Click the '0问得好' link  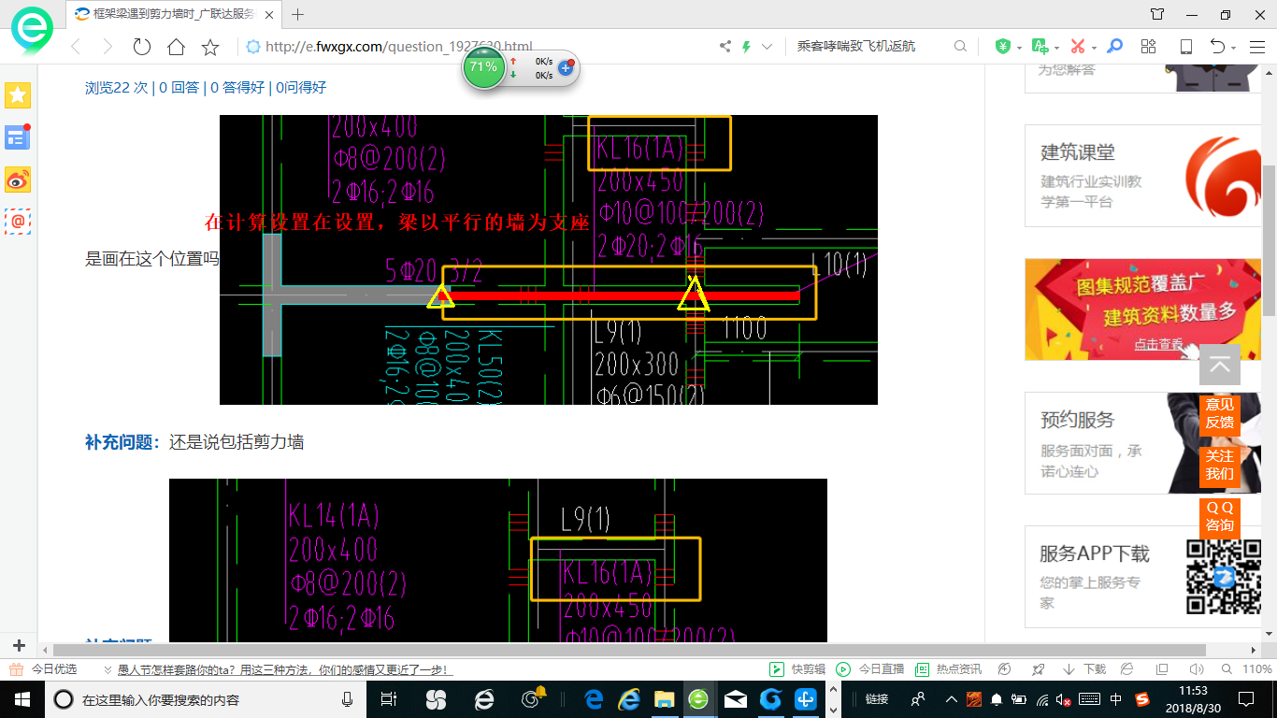click(x=300, y=87)
